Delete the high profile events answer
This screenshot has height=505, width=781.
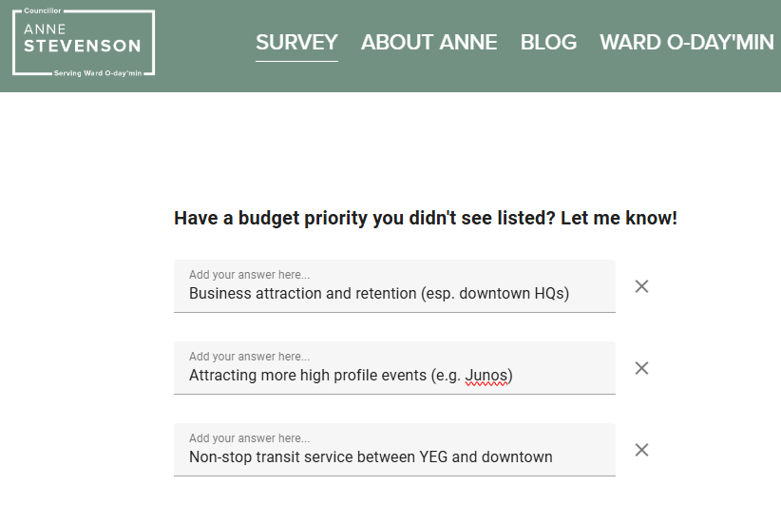click(x=641, y=368)
